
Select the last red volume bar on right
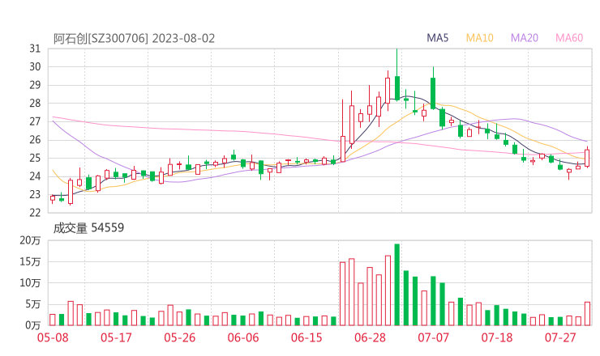coord(587,314)
